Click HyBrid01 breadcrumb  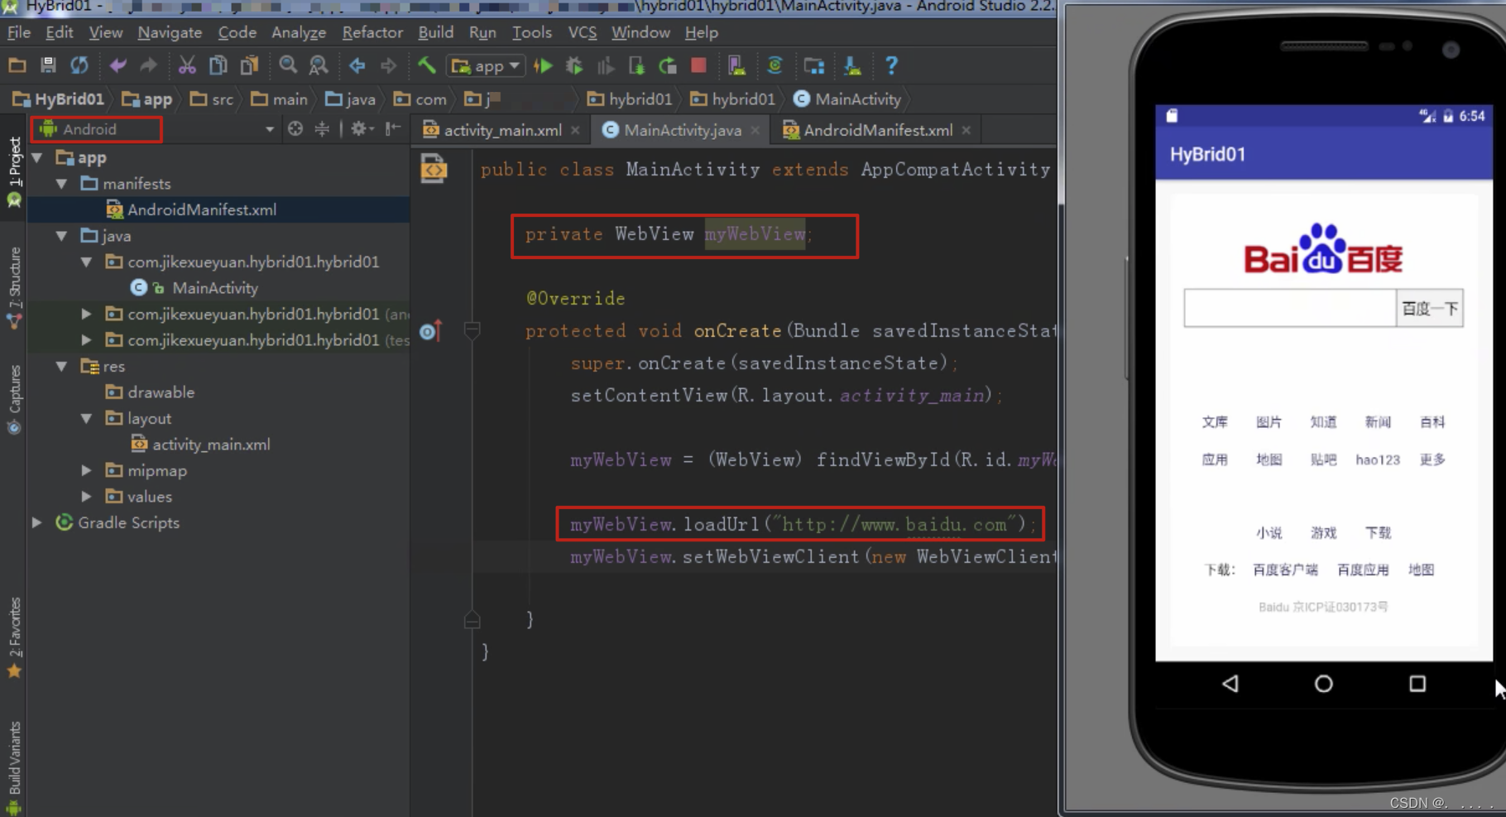pos(59,99)
